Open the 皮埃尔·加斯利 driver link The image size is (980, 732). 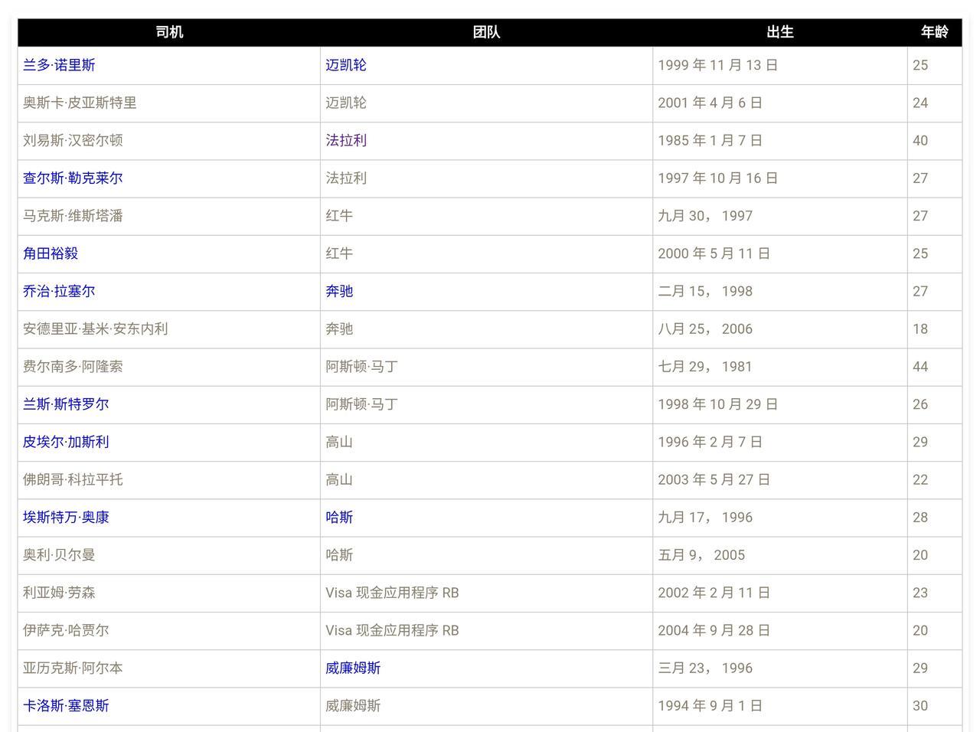click(x=66, y=442)
